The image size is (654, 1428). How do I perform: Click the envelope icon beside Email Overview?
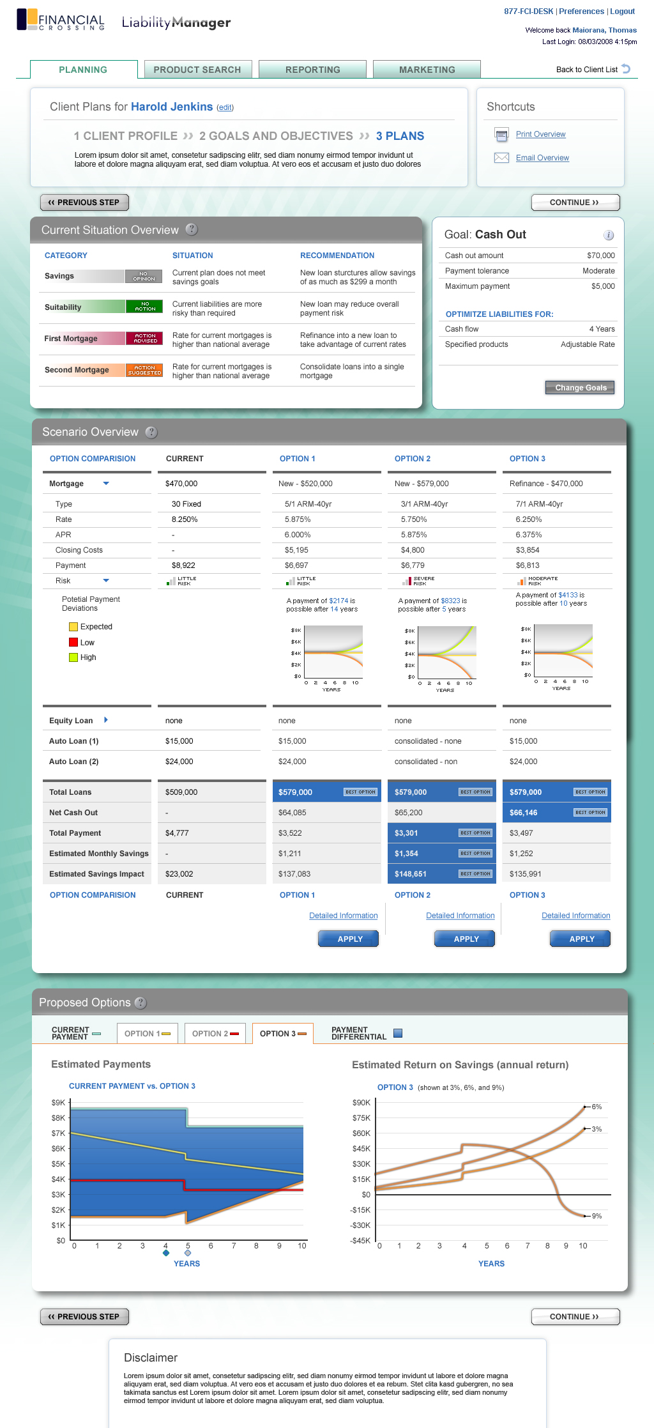[x=501, y=158]
